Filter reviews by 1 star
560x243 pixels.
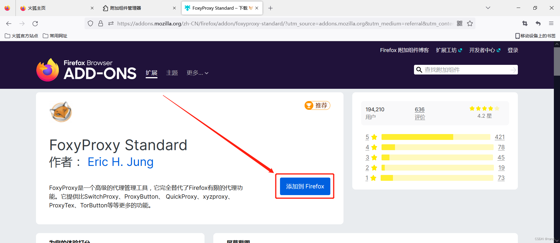pos(371,178)
